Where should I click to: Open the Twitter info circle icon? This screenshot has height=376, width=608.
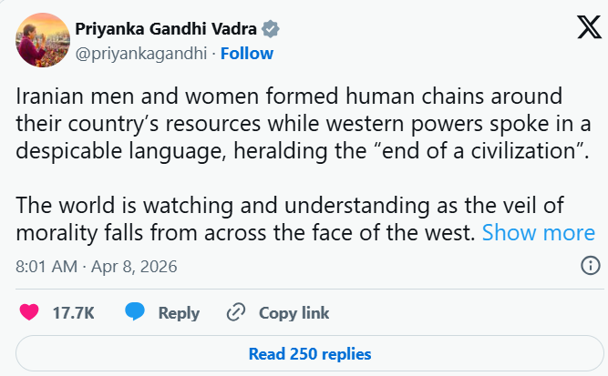[590, 266]
